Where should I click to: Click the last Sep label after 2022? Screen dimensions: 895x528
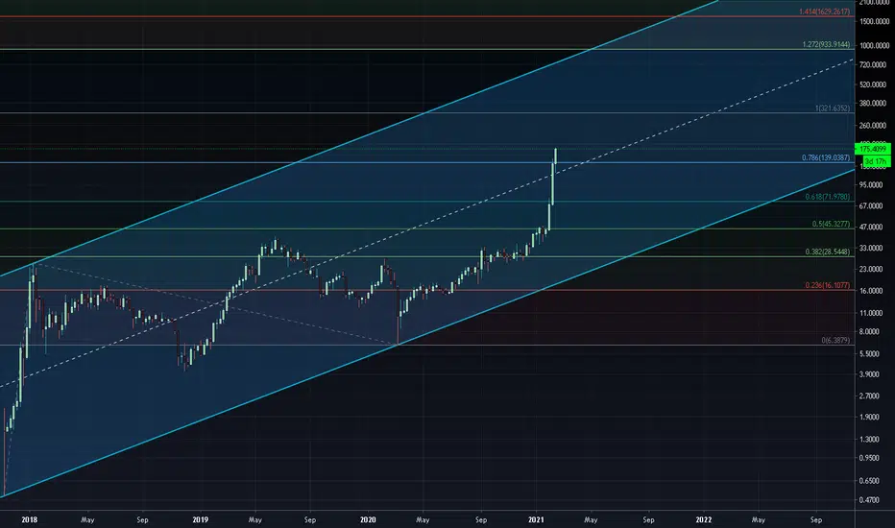click(816, 520)
